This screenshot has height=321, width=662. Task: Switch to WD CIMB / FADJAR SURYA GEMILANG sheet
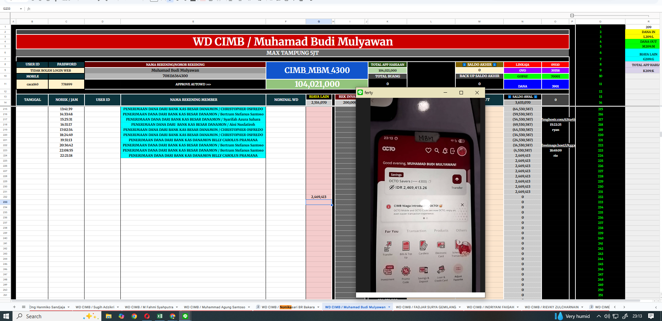coord(426,307)
